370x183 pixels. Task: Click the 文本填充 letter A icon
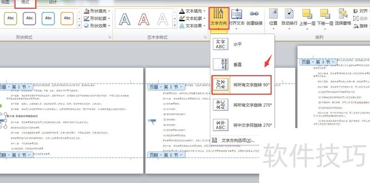182,11
